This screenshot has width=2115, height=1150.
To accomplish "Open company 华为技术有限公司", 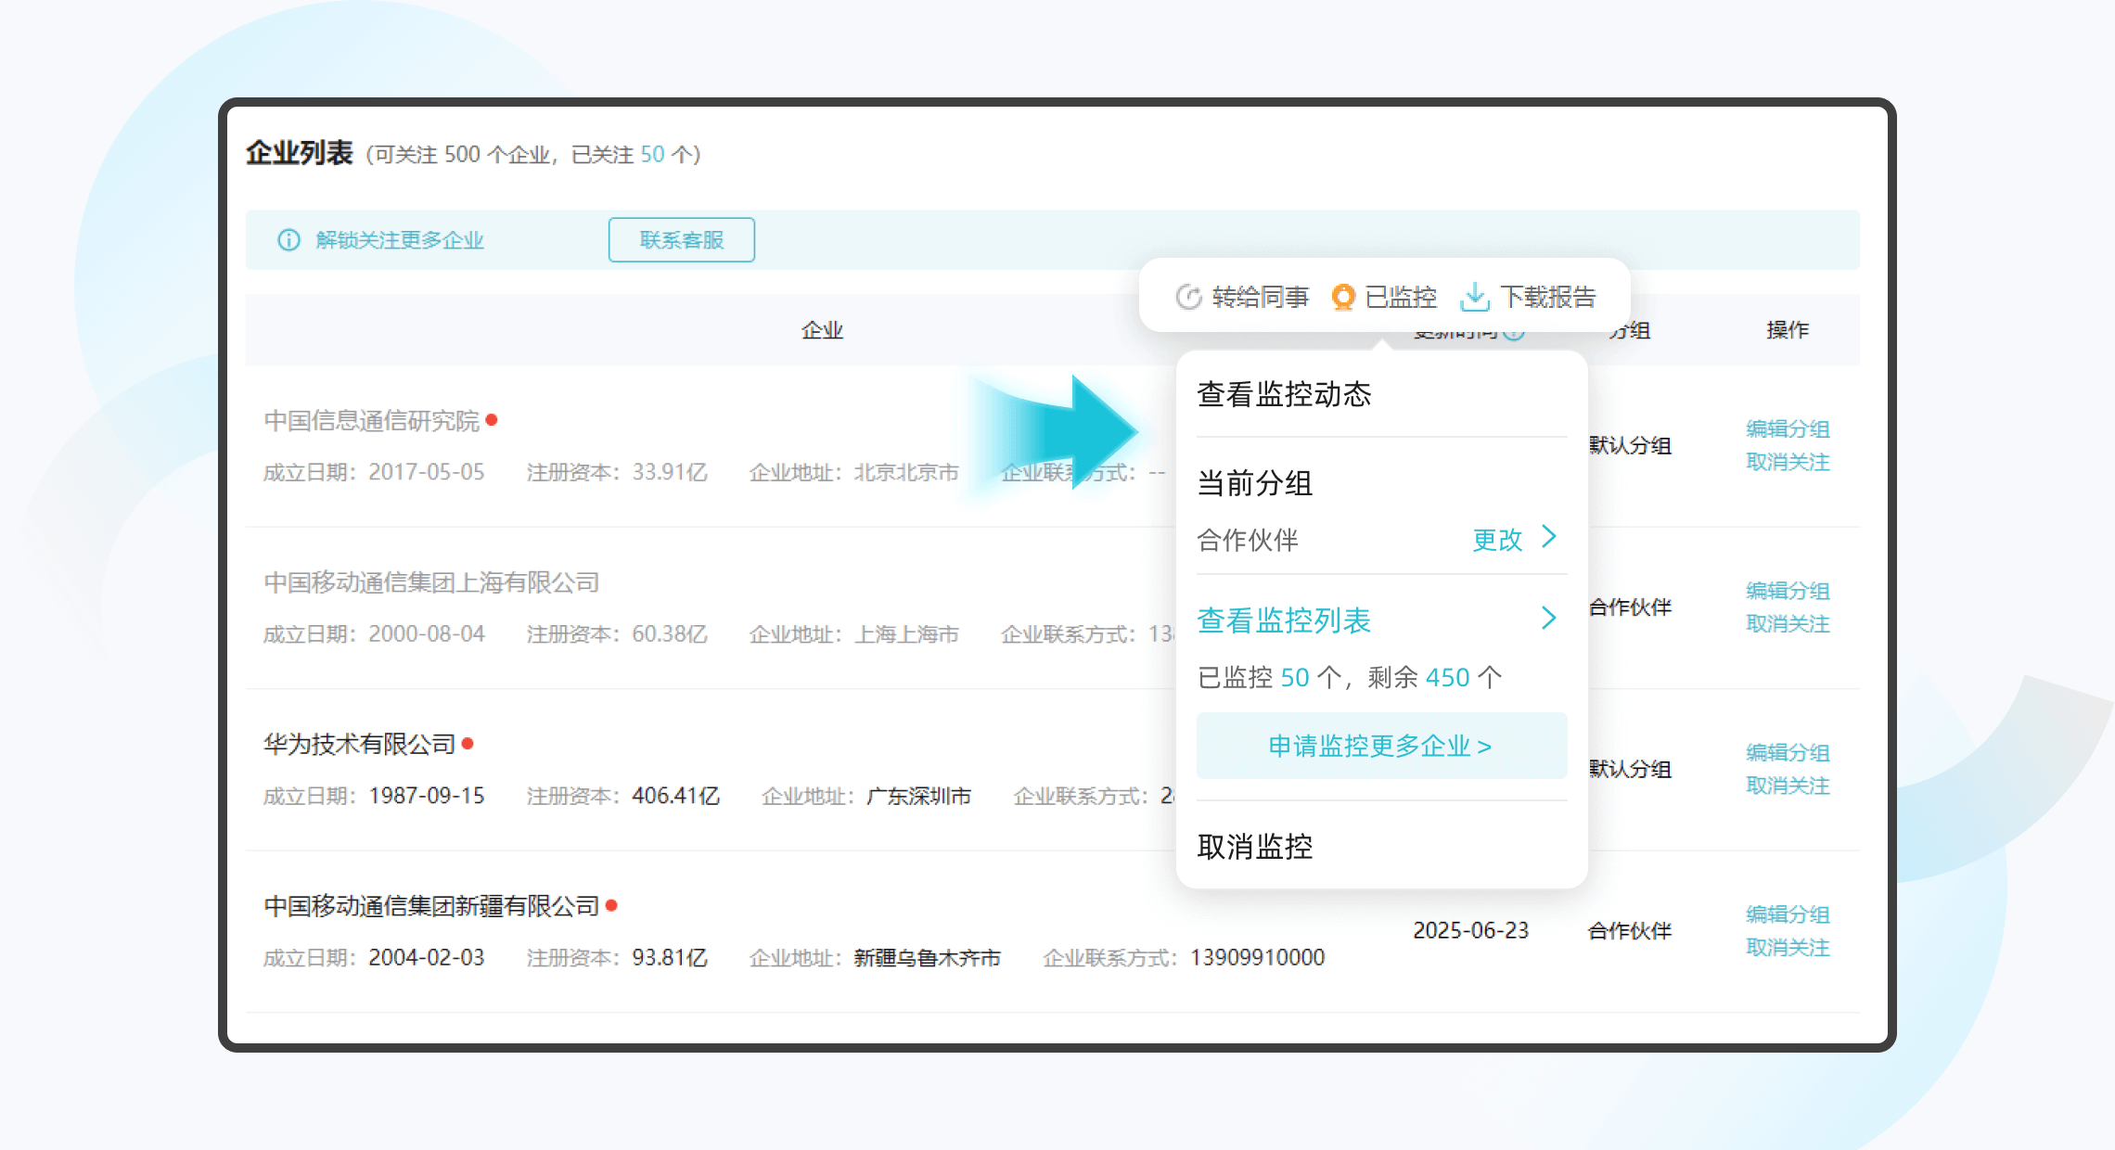I will tap(360, 744).
